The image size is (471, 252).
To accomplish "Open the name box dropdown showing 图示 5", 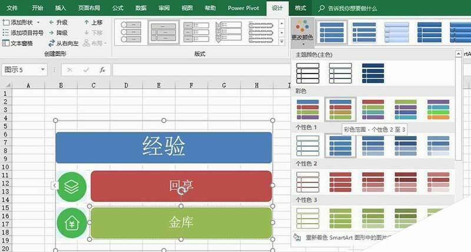I will 43,69.
